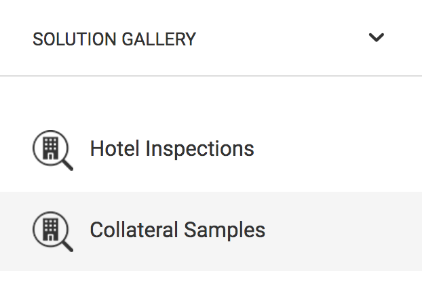
Task: Click the blank area right of Hotel Inspections
Action: pos(337,150)
